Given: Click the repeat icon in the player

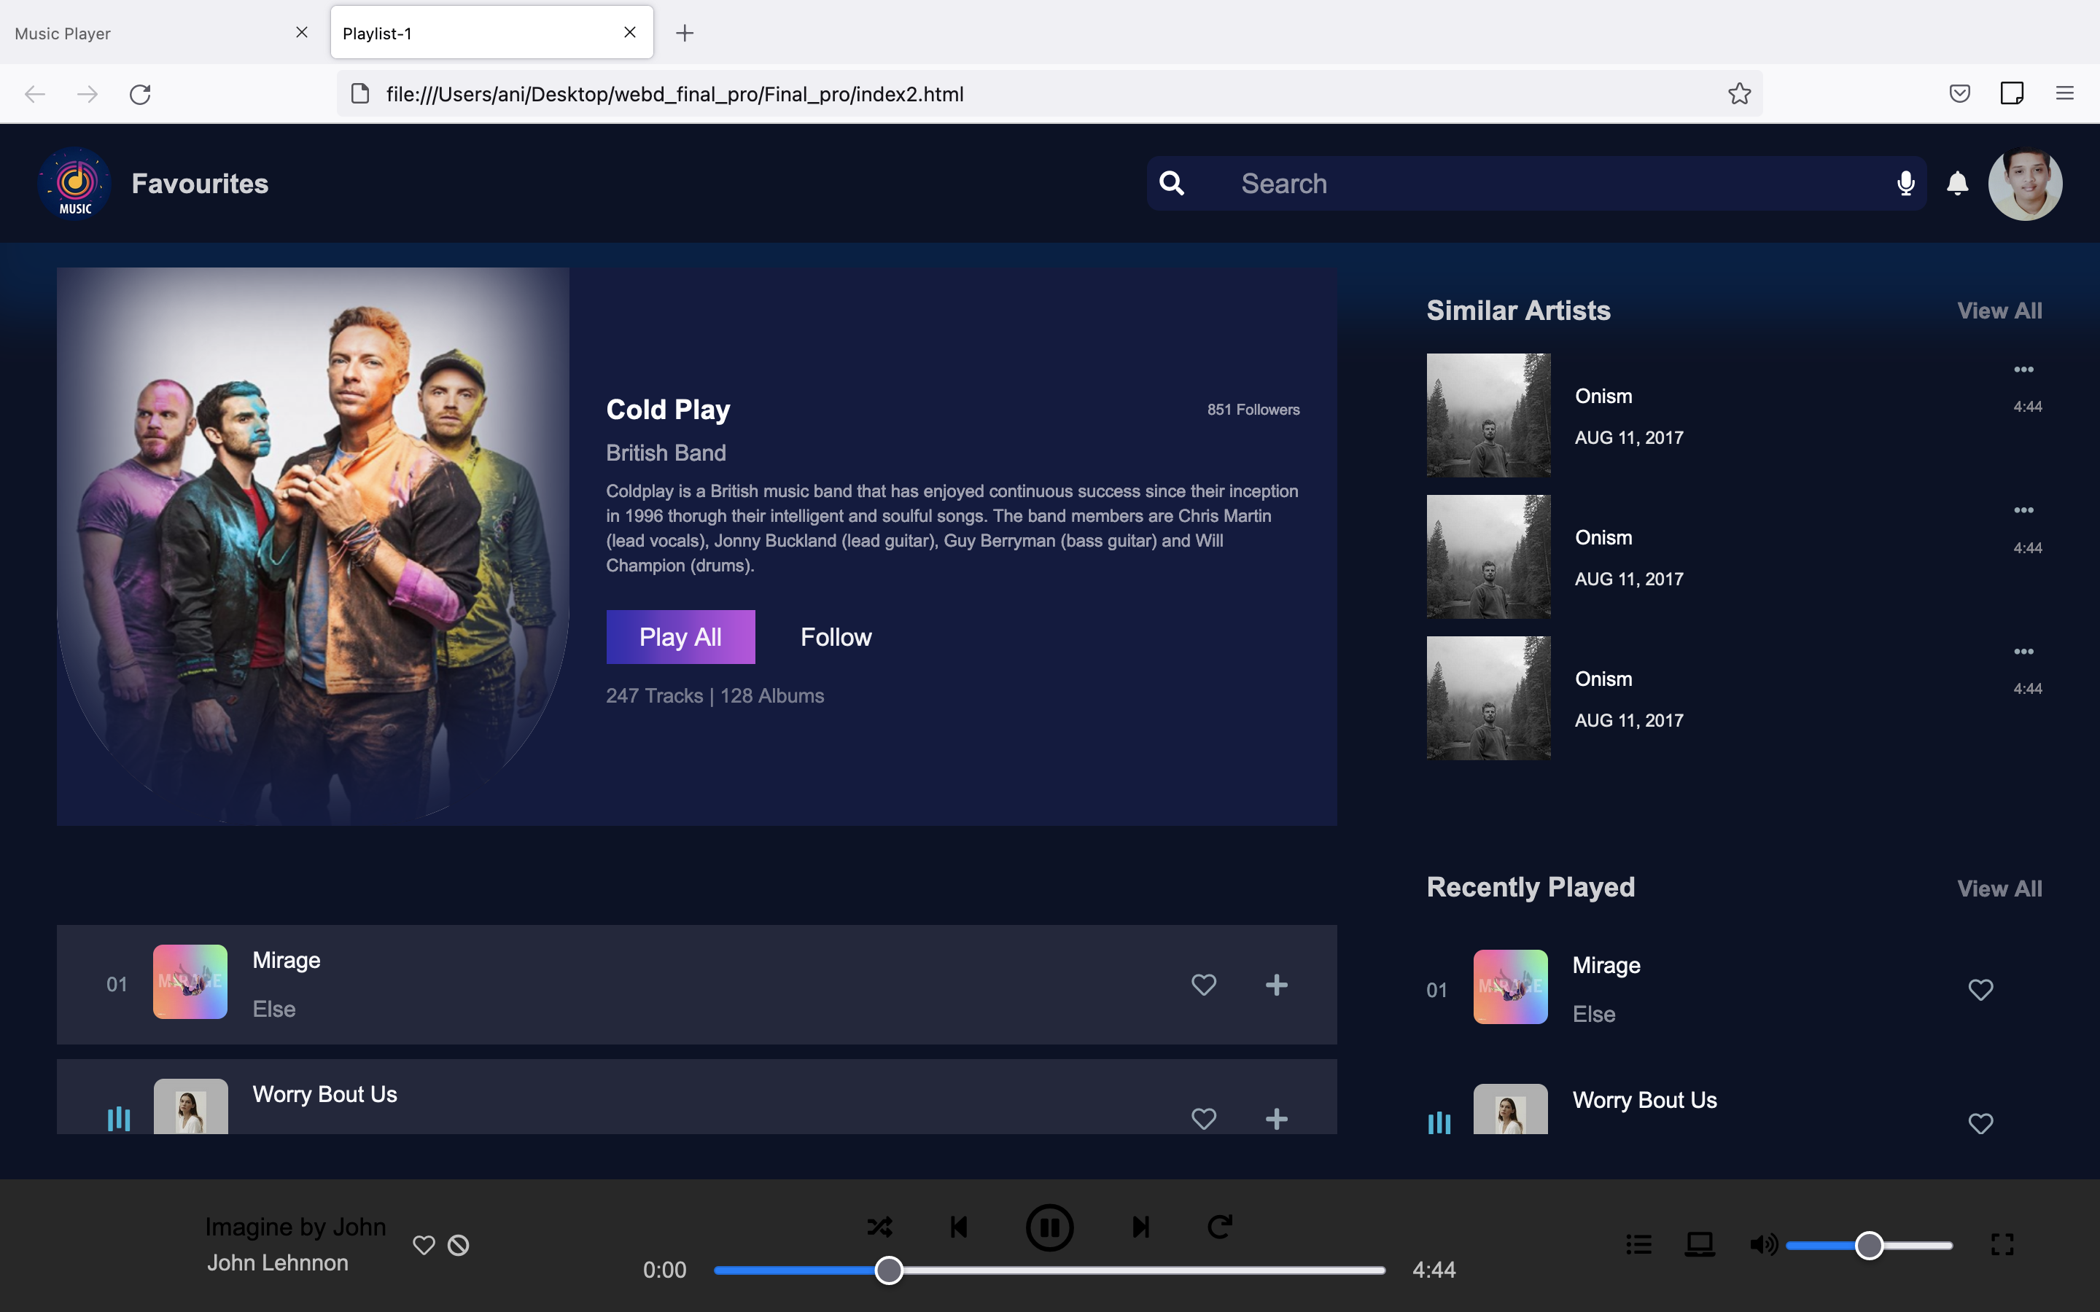Looking at the screenshot, I should [x=1219, y=1226].
